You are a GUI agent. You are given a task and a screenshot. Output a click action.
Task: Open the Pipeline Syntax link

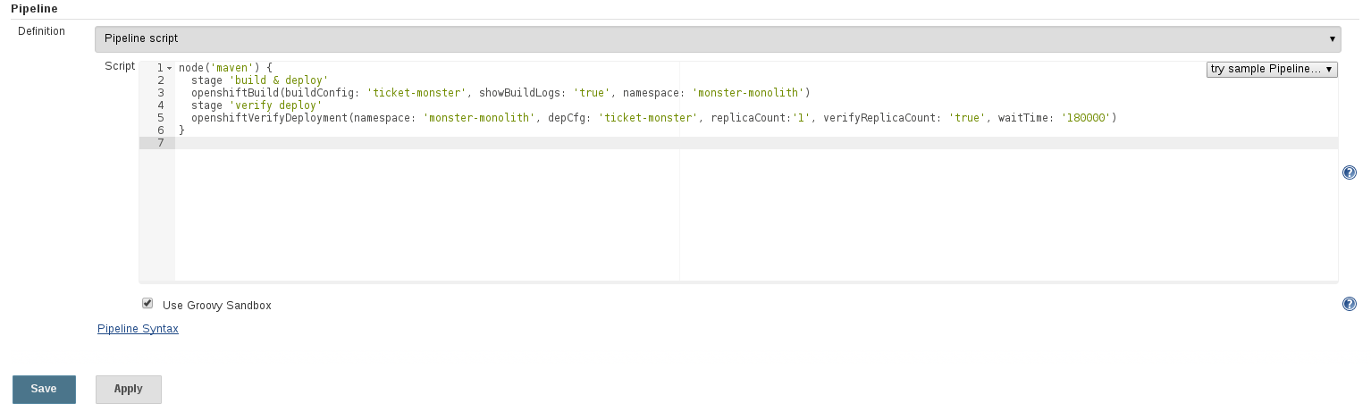(138, 329)
